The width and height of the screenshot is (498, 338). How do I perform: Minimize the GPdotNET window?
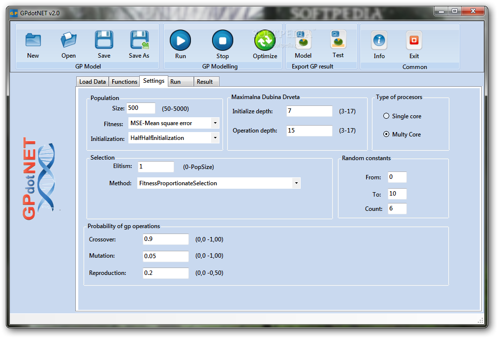(441, 11)
